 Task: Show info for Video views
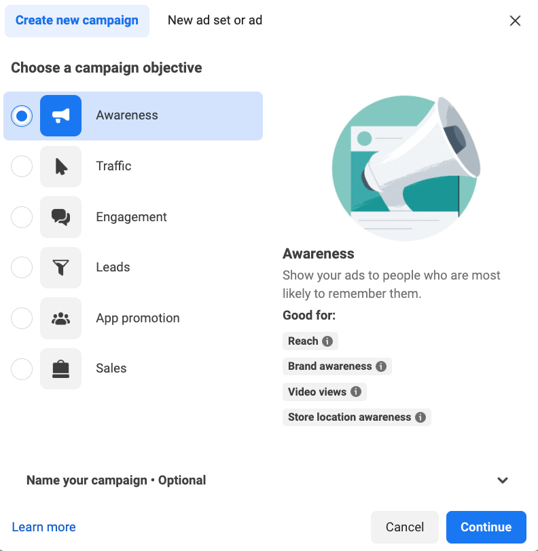click(356, 392)
